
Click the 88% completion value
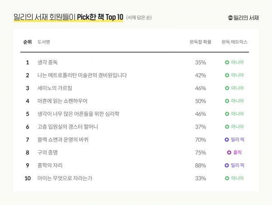pyautogui.click(x=200, y=165)
